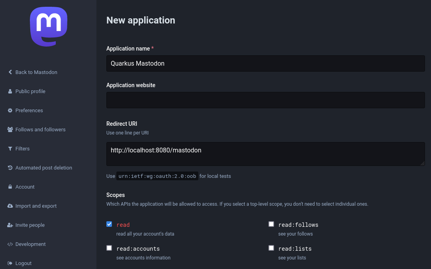
Task: Click the Mastodon logo
Action: 49,27
